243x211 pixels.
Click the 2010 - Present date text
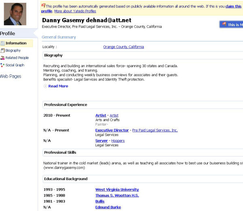pyautogui.click(x=57, y=115)
